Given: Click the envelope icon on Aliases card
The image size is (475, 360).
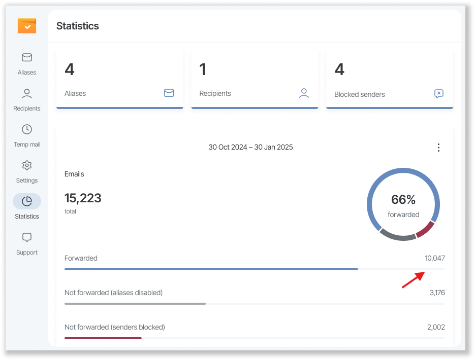Looking at the screenshot, I should [169, 93].
